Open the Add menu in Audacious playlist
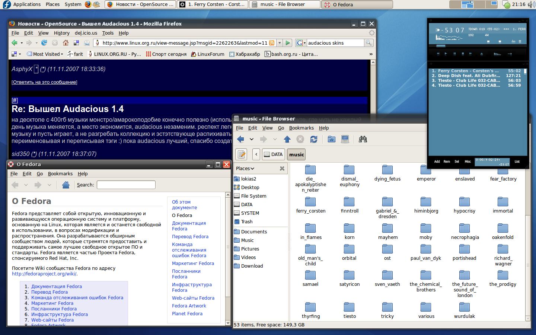Screen dimensions: 536x335 (x=437, y=162)
